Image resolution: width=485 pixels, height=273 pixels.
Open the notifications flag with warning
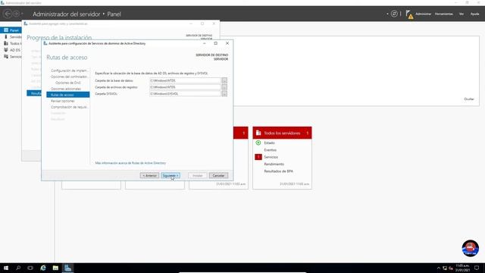point(409,14)
